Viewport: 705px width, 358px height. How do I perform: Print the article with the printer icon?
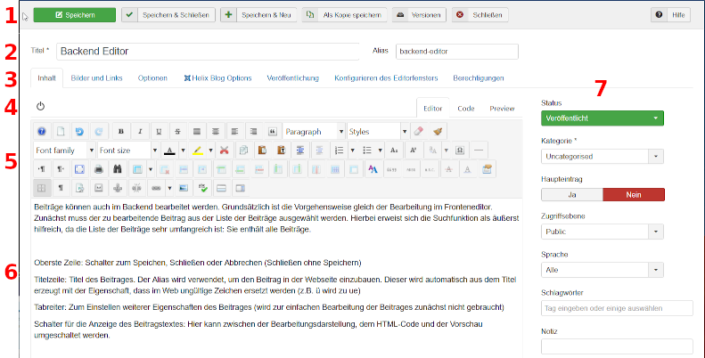[x=98, y=169]
